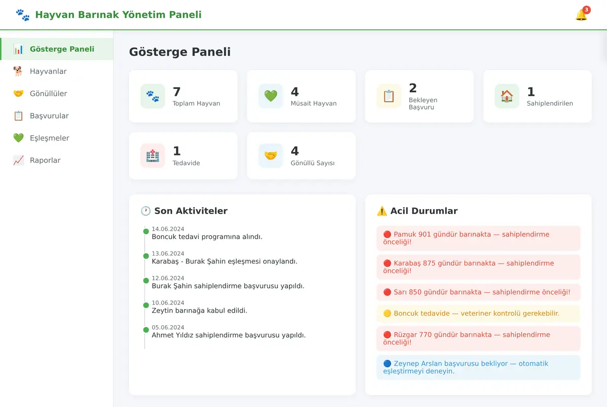Click the Hayvan Barınak Yönetim Paneli title
This screenshot has height=407, width=607.
pyautogui.click(x=118, y=15)
